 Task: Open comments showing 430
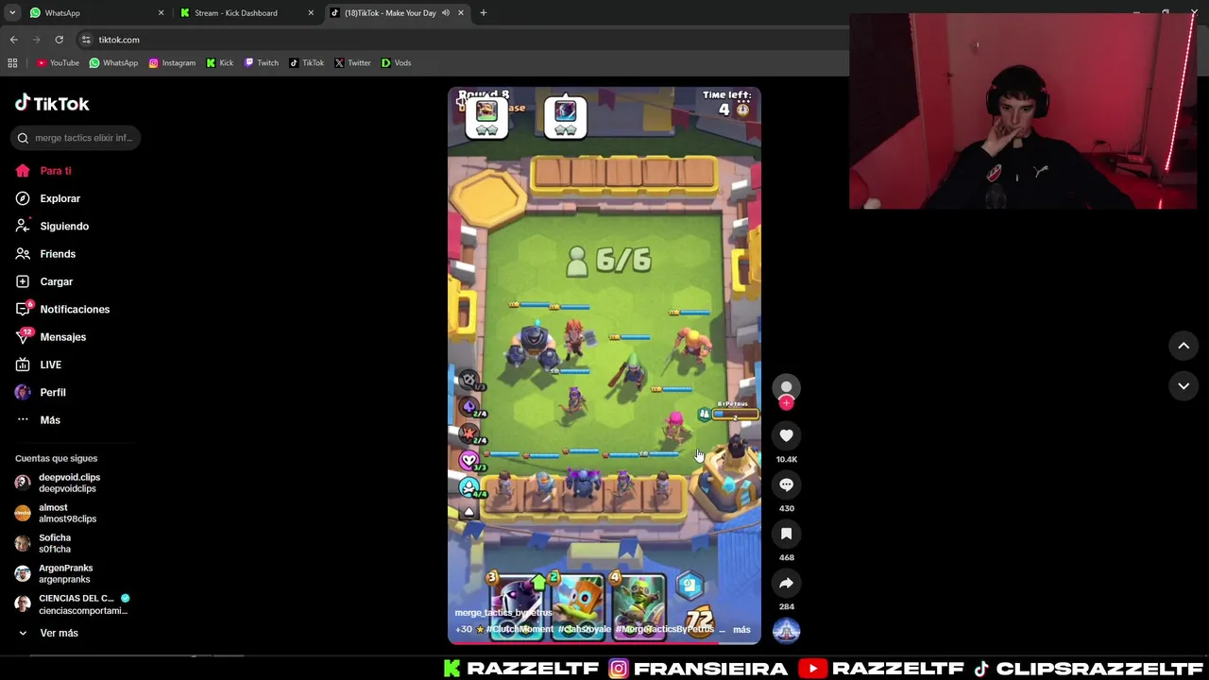[786, 484]
